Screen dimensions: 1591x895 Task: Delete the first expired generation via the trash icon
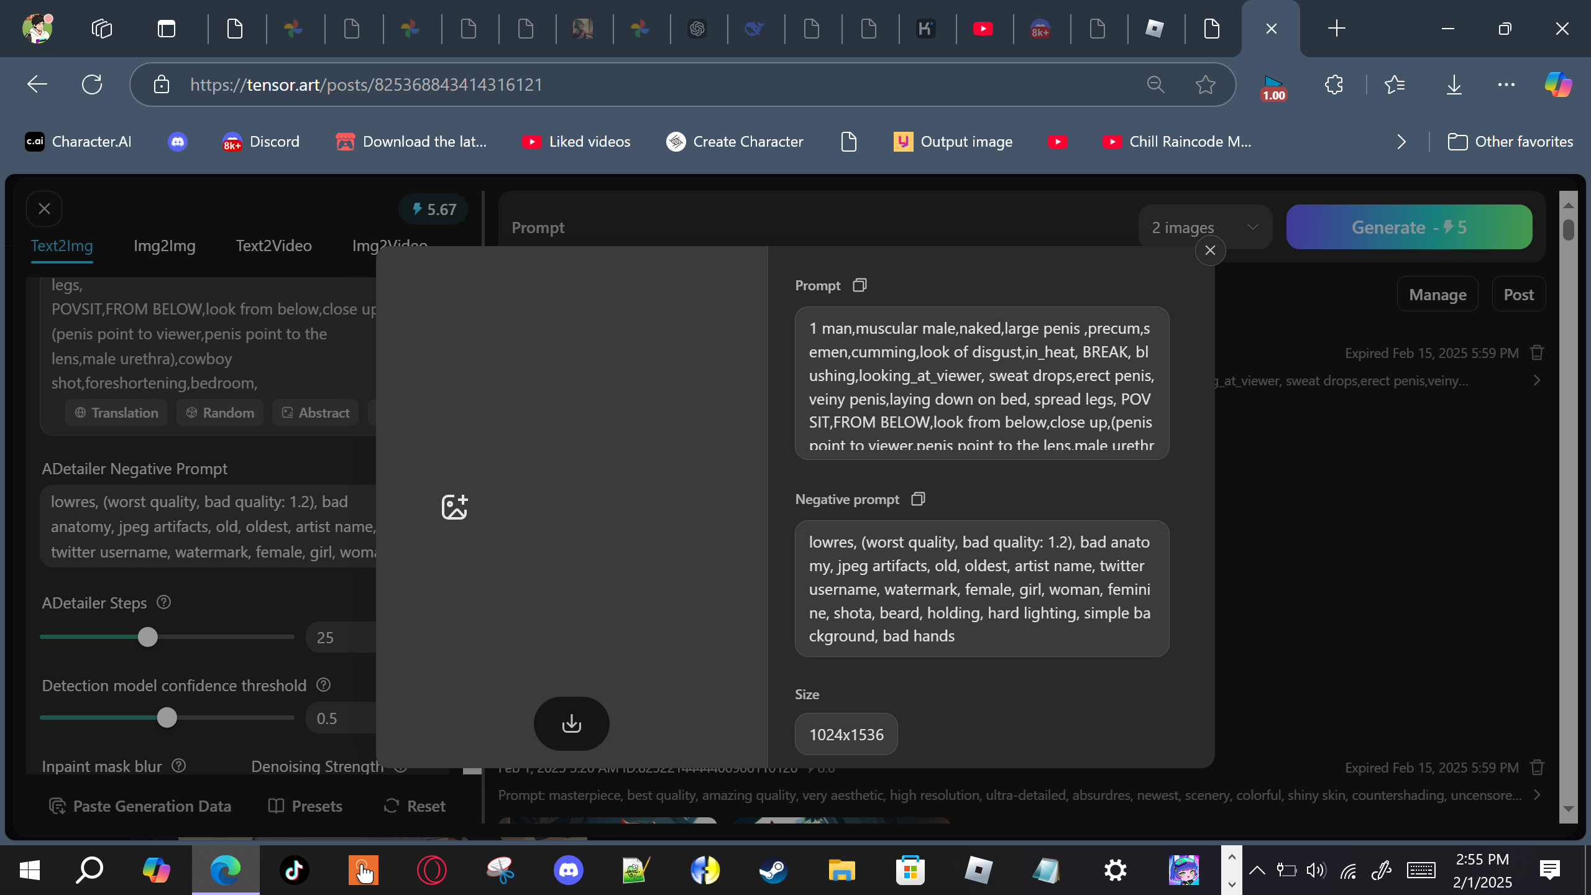[x=1537, y=353]
